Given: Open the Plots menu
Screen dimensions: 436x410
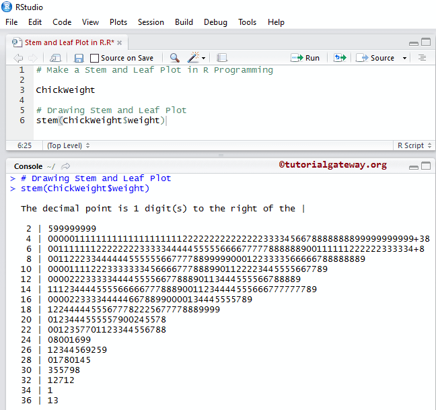Looking at the screenshot, I should [118, 22].
